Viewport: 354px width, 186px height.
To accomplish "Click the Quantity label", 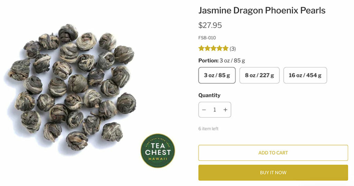I will pyautogui.click(x=209, y=95).
